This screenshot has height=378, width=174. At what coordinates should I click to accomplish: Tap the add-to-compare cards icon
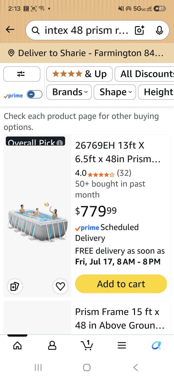click(x=15, y=286)
